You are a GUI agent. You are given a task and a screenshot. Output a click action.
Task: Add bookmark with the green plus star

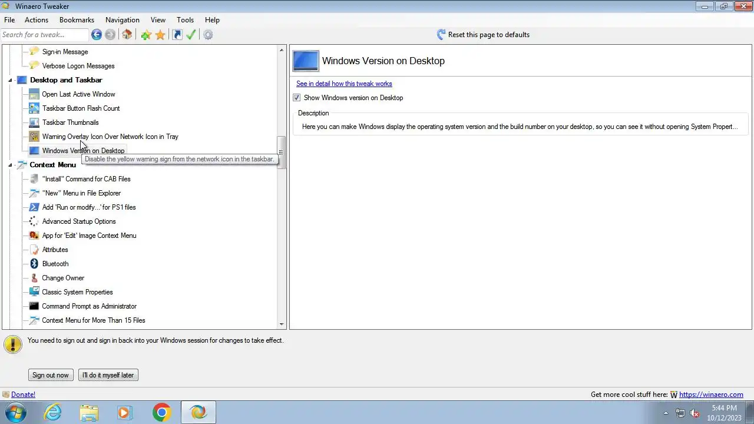pyautogui.click(x=146, y=35)
